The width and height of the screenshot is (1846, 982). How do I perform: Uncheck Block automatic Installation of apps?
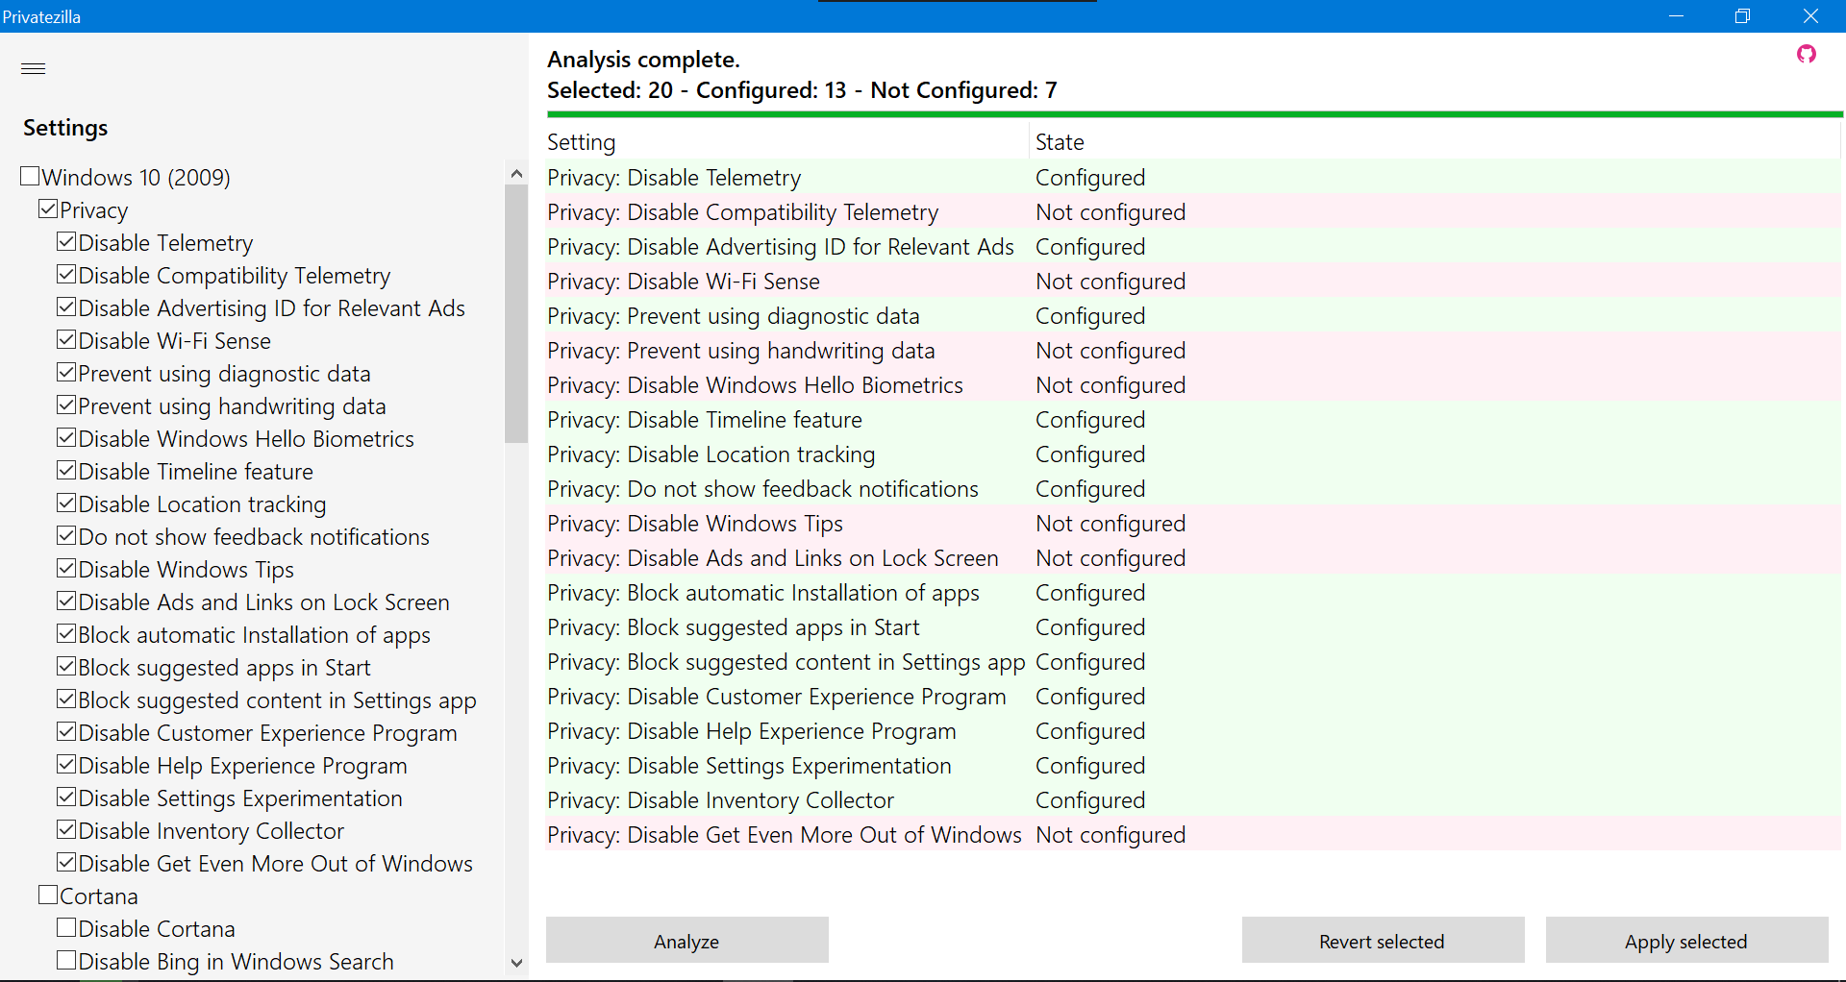66,633
